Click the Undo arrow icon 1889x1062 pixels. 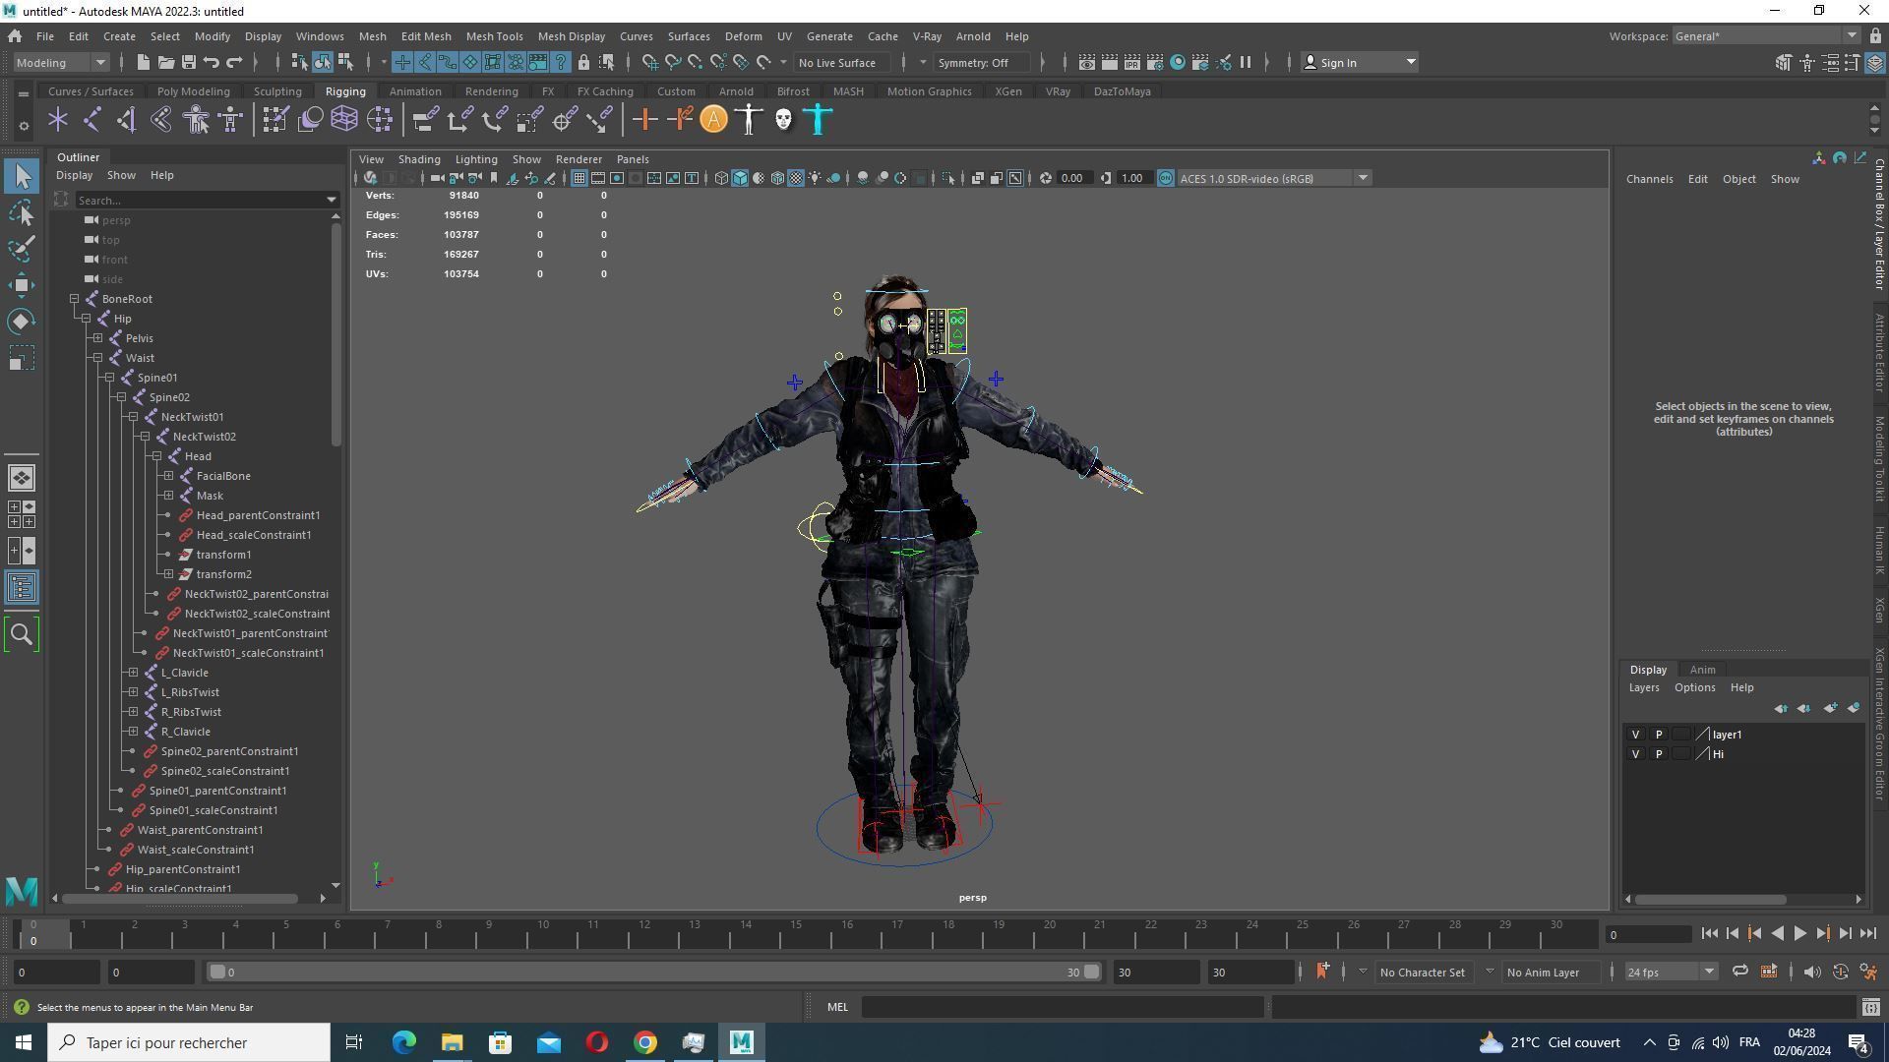pyautogui.click(x=212, y=62)
